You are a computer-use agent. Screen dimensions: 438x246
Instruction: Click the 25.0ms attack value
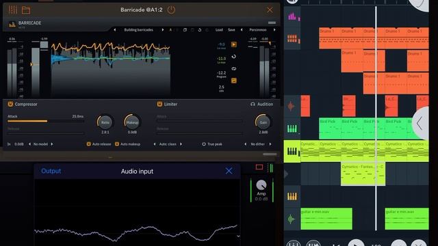77,116
